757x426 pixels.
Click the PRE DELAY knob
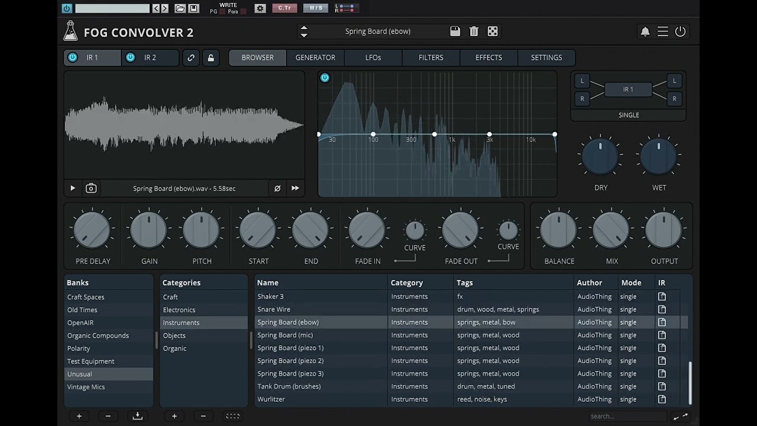click(93, 230)
